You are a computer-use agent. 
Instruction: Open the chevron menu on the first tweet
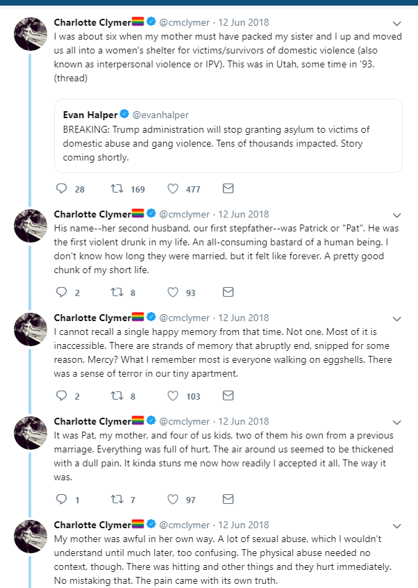pos(396,23)
